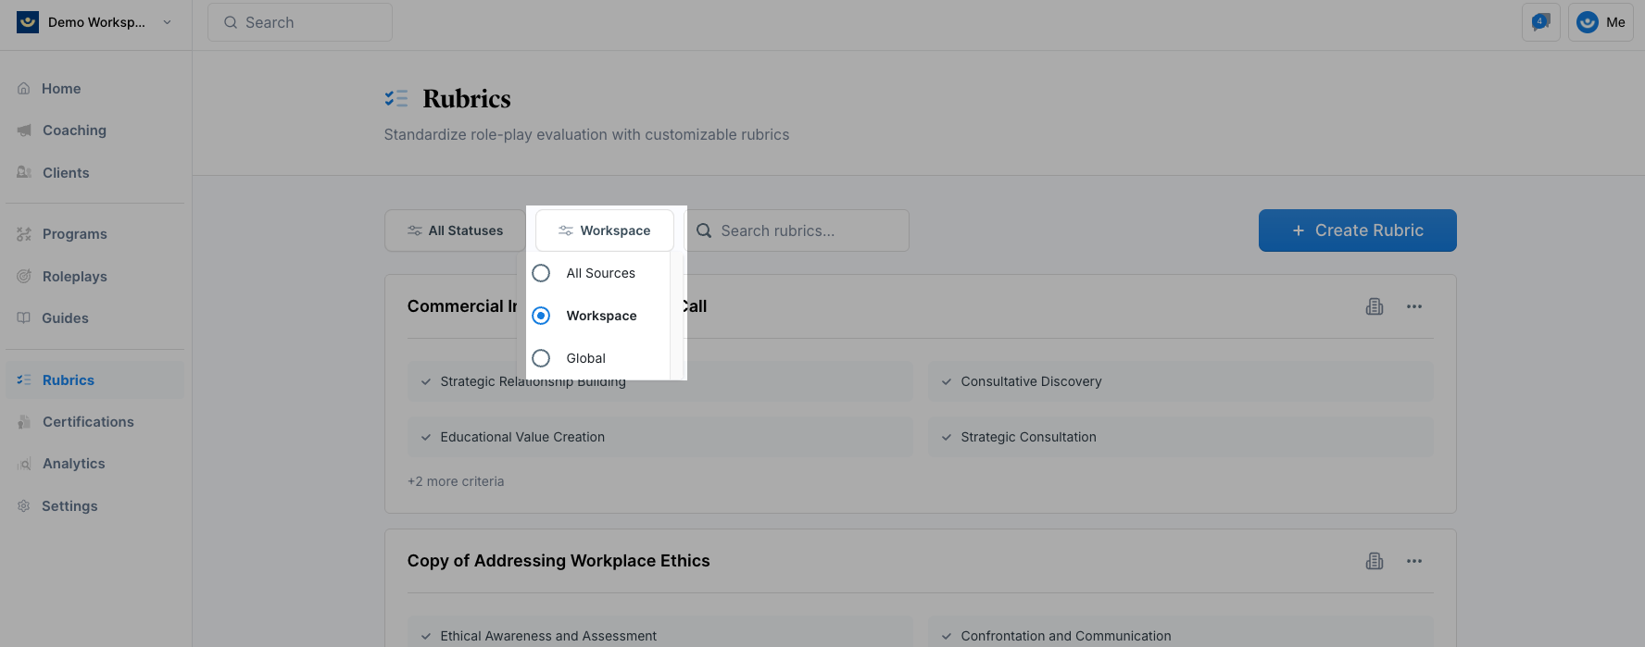Click the Rubrics heading checklist icon
This screenshot has width=1645, height=647.
click(396, 98)
